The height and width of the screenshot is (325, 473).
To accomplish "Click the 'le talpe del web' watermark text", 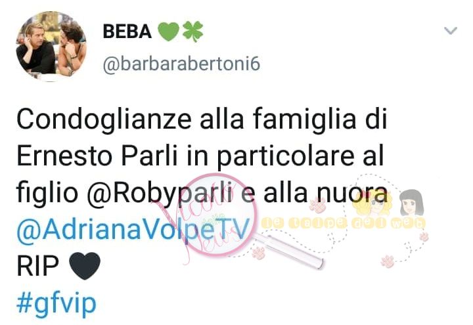I will coord(344,224).
